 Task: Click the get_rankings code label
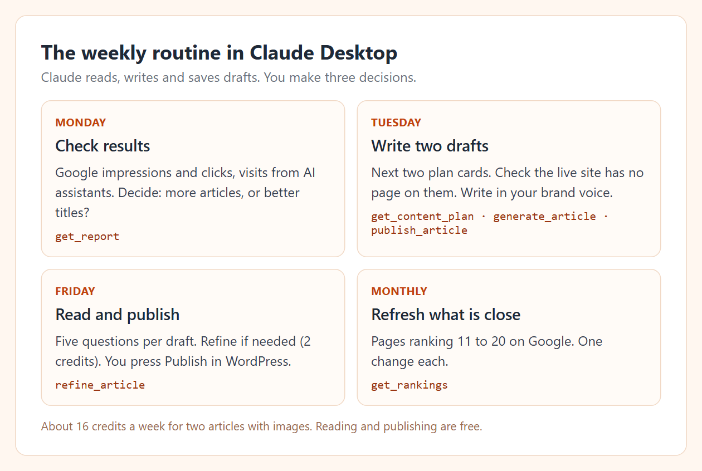409,385
